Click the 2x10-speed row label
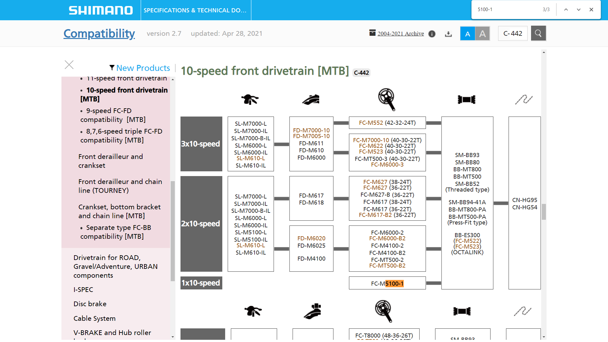This screenshot has width=608, height=342. pyautogui.click(x=201, y=224)
